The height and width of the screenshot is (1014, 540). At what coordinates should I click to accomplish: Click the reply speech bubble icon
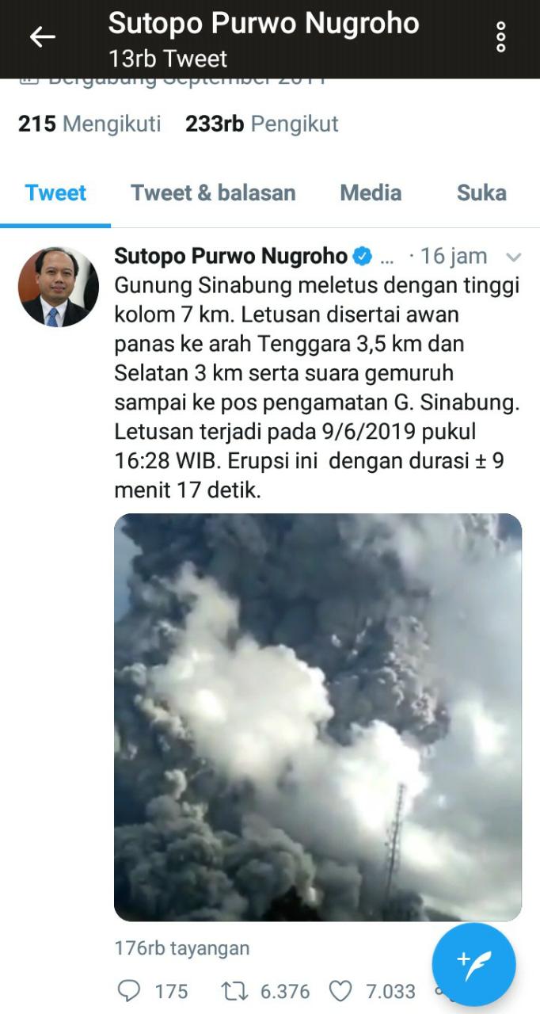tap(128, 990)
